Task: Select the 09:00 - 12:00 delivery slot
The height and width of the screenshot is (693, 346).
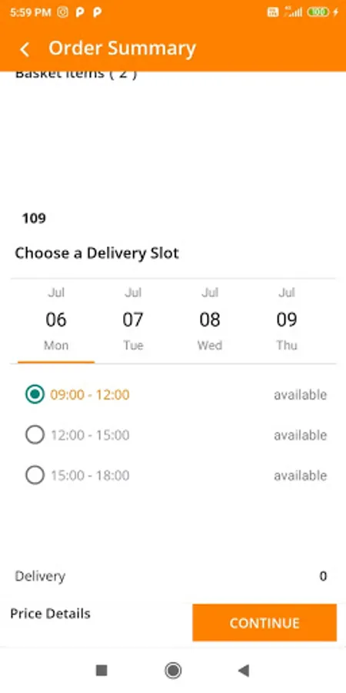Action: click(175, 395)
